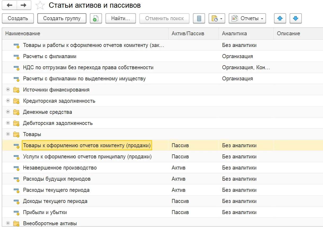Click the Создать группу button
The image size is (323, 230).
[62, 19]
